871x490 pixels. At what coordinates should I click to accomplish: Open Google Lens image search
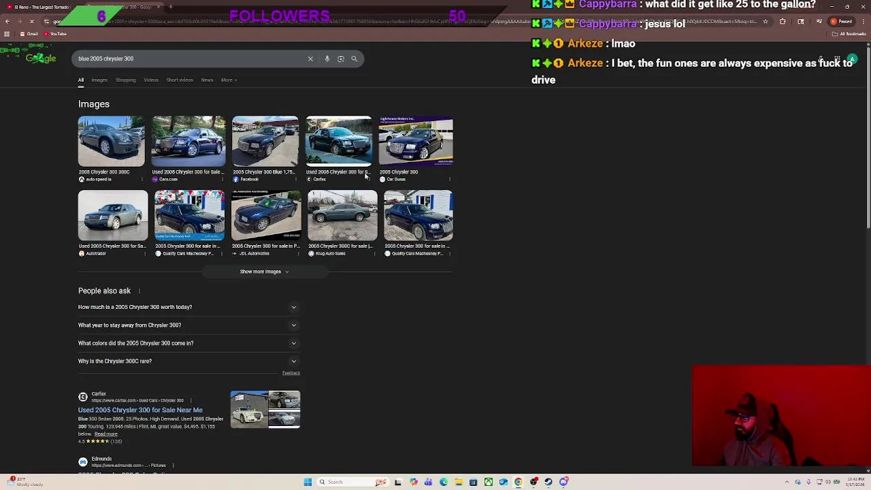tap(340, 59)
